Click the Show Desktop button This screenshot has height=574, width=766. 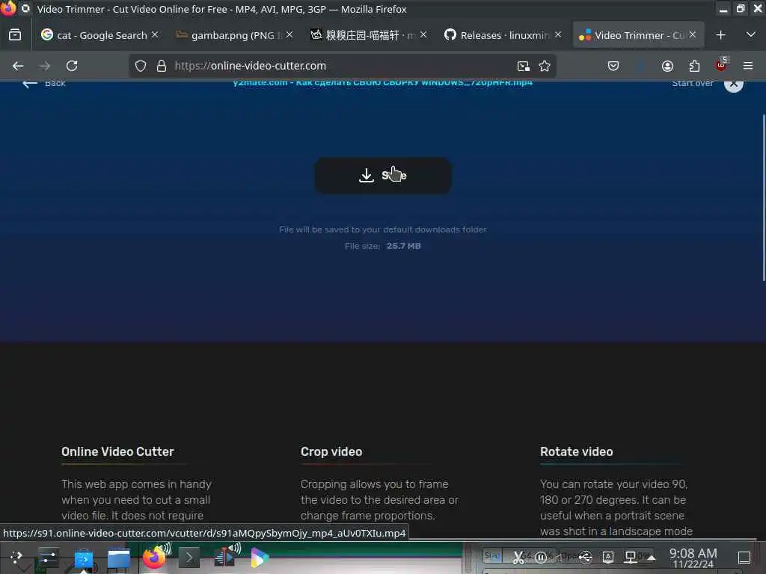[744, 558]
